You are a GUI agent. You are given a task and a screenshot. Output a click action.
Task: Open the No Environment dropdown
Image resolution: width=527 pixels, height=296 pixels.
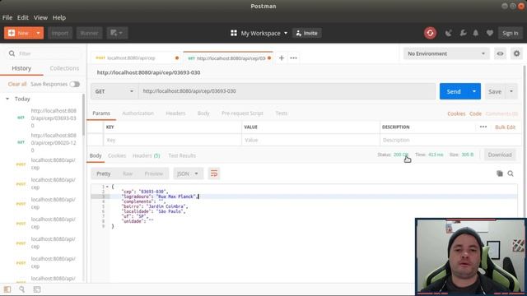(446, 53)
